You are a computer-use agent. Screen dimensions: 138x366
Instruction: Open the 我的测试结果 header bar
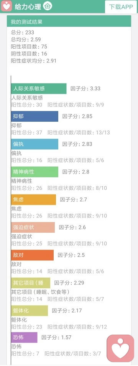click(69, 22)
